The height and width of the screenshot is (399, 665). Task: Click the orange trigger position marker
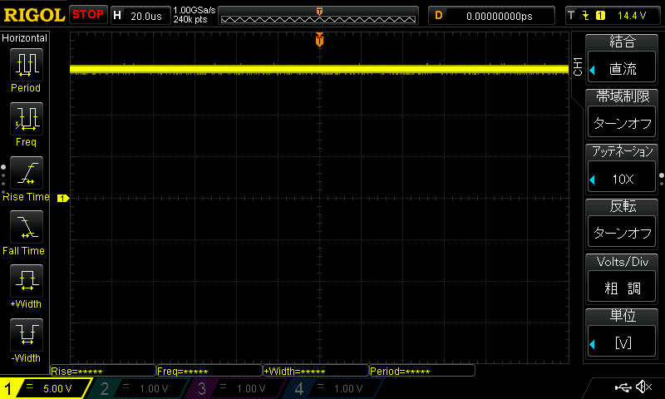[319, 40]
